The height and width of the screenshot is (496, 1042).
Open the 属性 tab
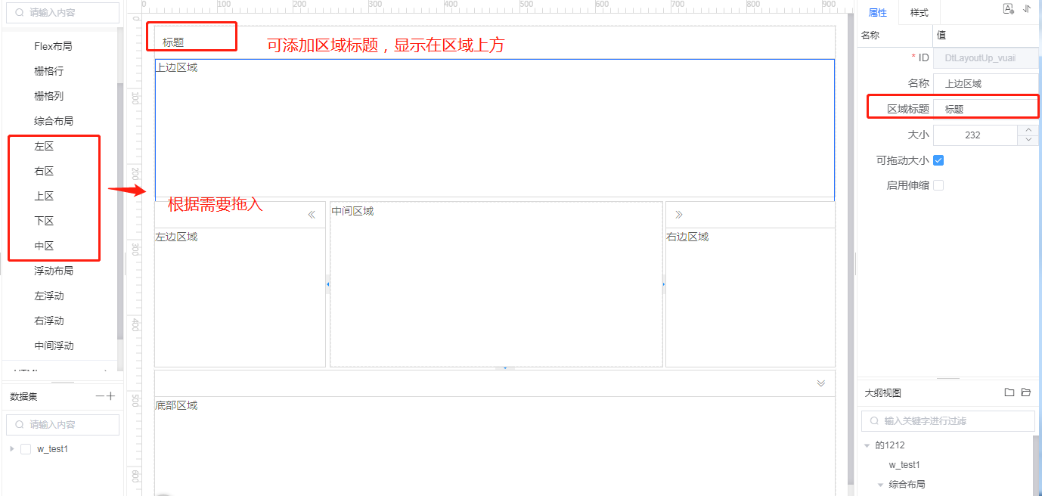[878, 13]
